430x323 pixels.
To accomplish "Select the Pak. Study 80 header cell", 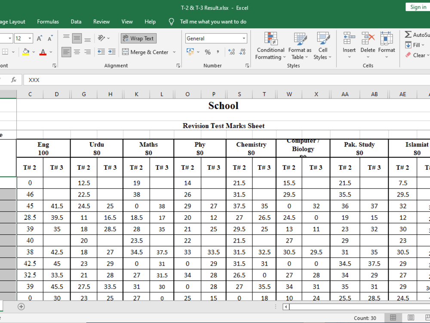I will (x=359, y=148).
